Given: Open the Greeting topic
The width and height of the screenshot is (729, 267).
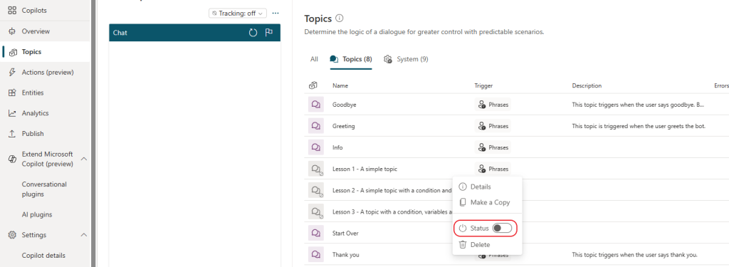Looking at the screenshot, I should click(344, 126).
